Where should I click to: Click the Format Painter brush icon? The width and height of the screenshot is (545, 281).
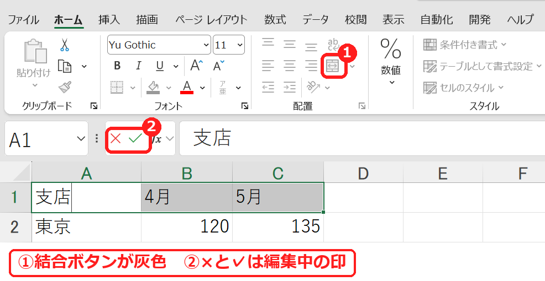[x=65, y=87]
